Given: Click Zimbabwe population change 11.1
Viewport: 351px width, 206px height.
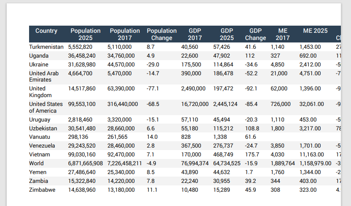Looking at the screenshot, I should click(152, 190).
